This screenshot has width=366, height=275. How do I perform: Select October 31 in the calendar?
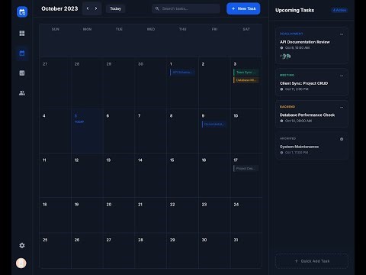coord(246,251)
